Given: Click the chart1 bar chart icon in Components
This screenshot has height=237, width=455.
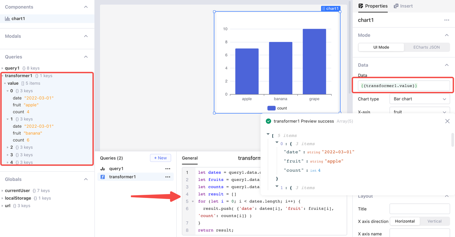Looking at the screenshot, I should (x=7, y=18).
